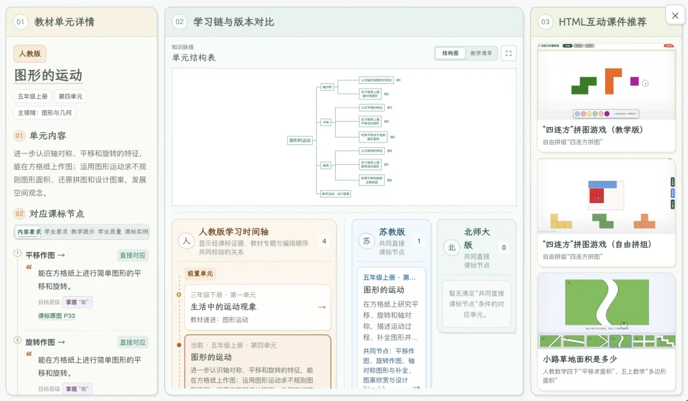Open the current 图形的运动 timeline card
688x401 pixels.
257,362
